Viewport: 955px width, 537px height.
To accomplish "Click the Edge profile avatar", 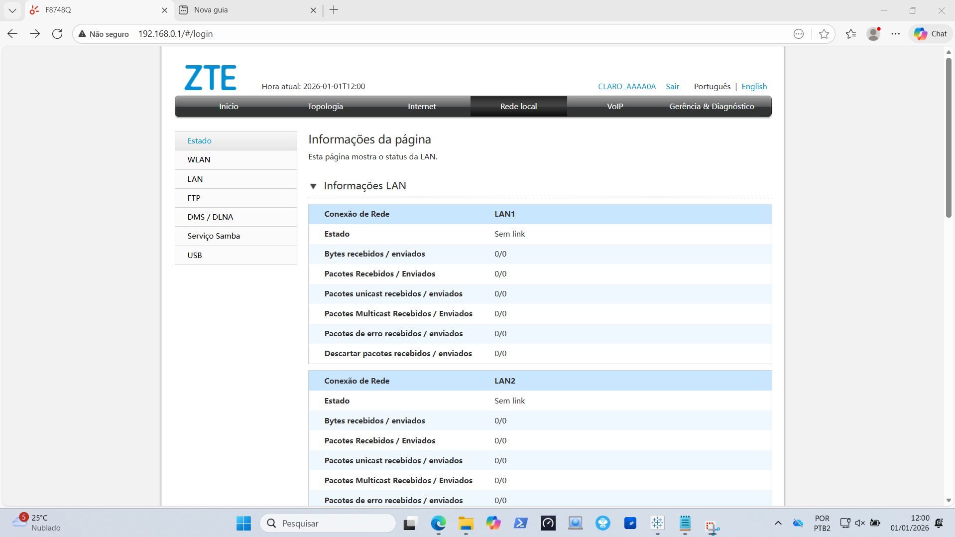I will click(874, 34).
